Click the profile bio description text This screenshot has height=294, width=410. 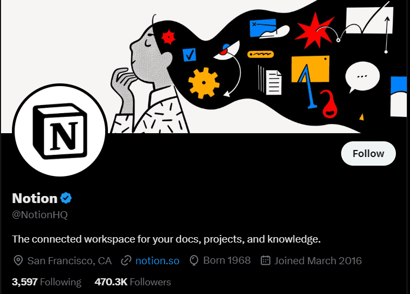coord(166,239)
